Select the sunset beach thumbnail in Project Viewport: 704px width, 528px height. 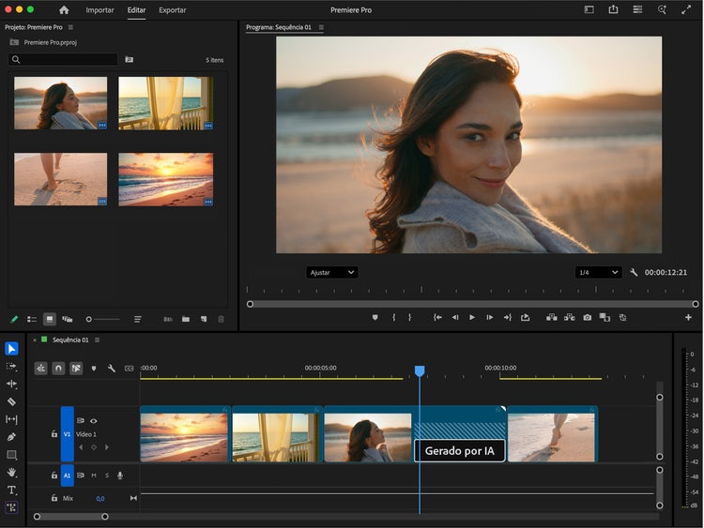click(165, 179)
